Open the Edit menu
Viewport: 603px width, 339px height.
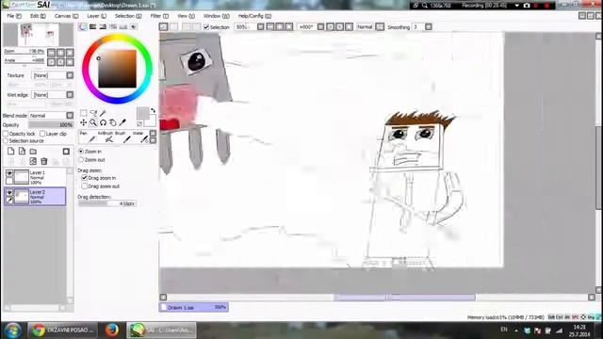point(38,16)
